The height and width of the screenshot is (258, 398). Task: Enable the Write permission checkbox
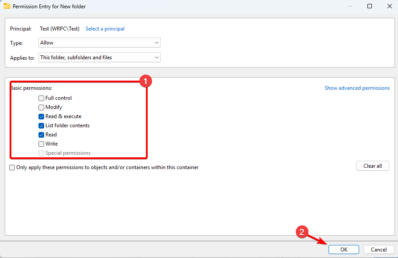(x=41, y=144)
